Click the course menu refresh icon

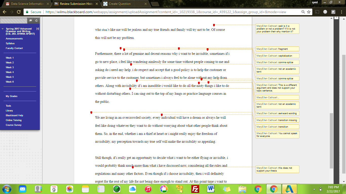[x=36, y=20]
